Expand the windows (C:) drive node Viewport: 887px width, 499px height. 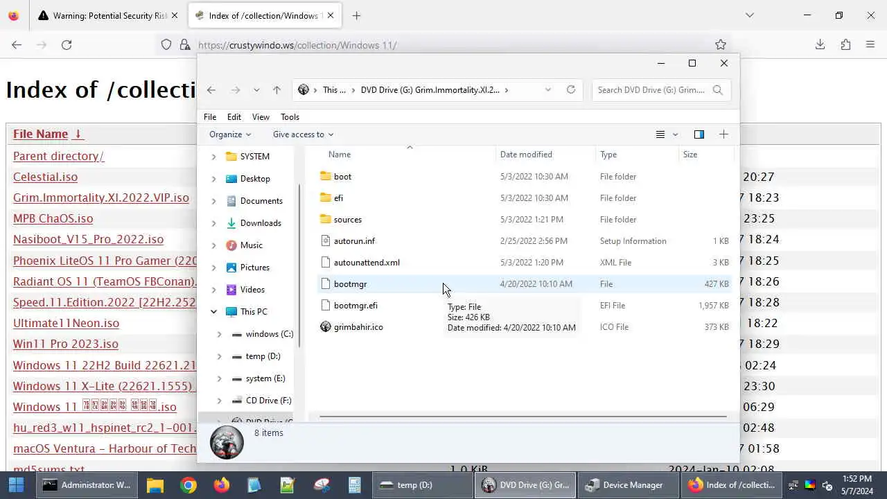[219, 334]
